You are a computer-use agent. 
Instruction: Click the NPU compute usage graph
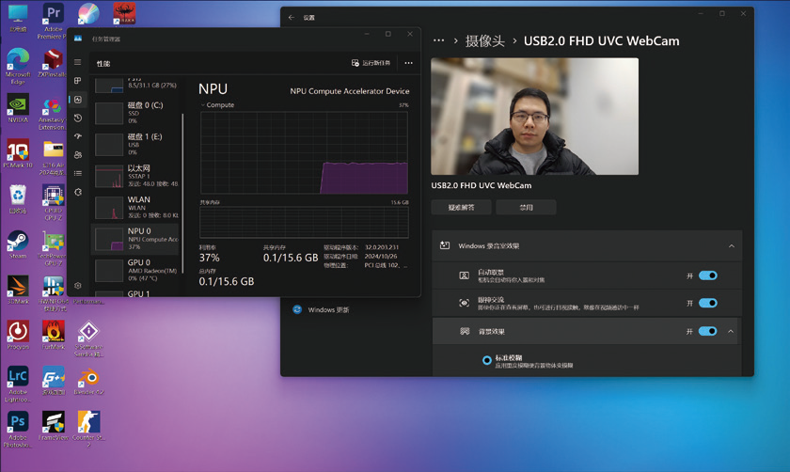click(x=305, y=152)
